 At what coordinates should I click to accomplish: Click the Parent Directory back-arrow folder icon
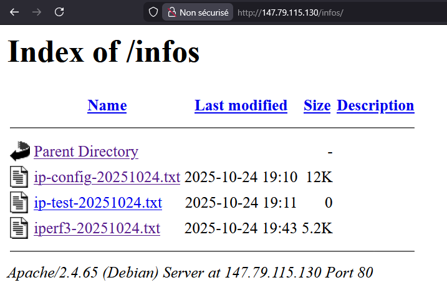20,152
